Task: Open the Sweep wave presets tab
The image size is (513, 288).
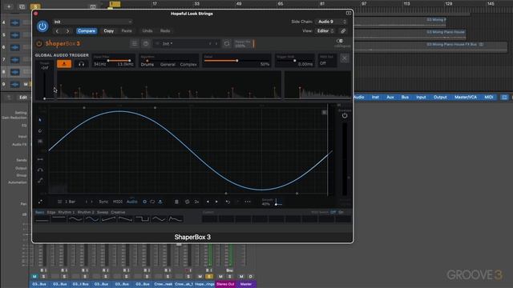Action: click(103, 212)
